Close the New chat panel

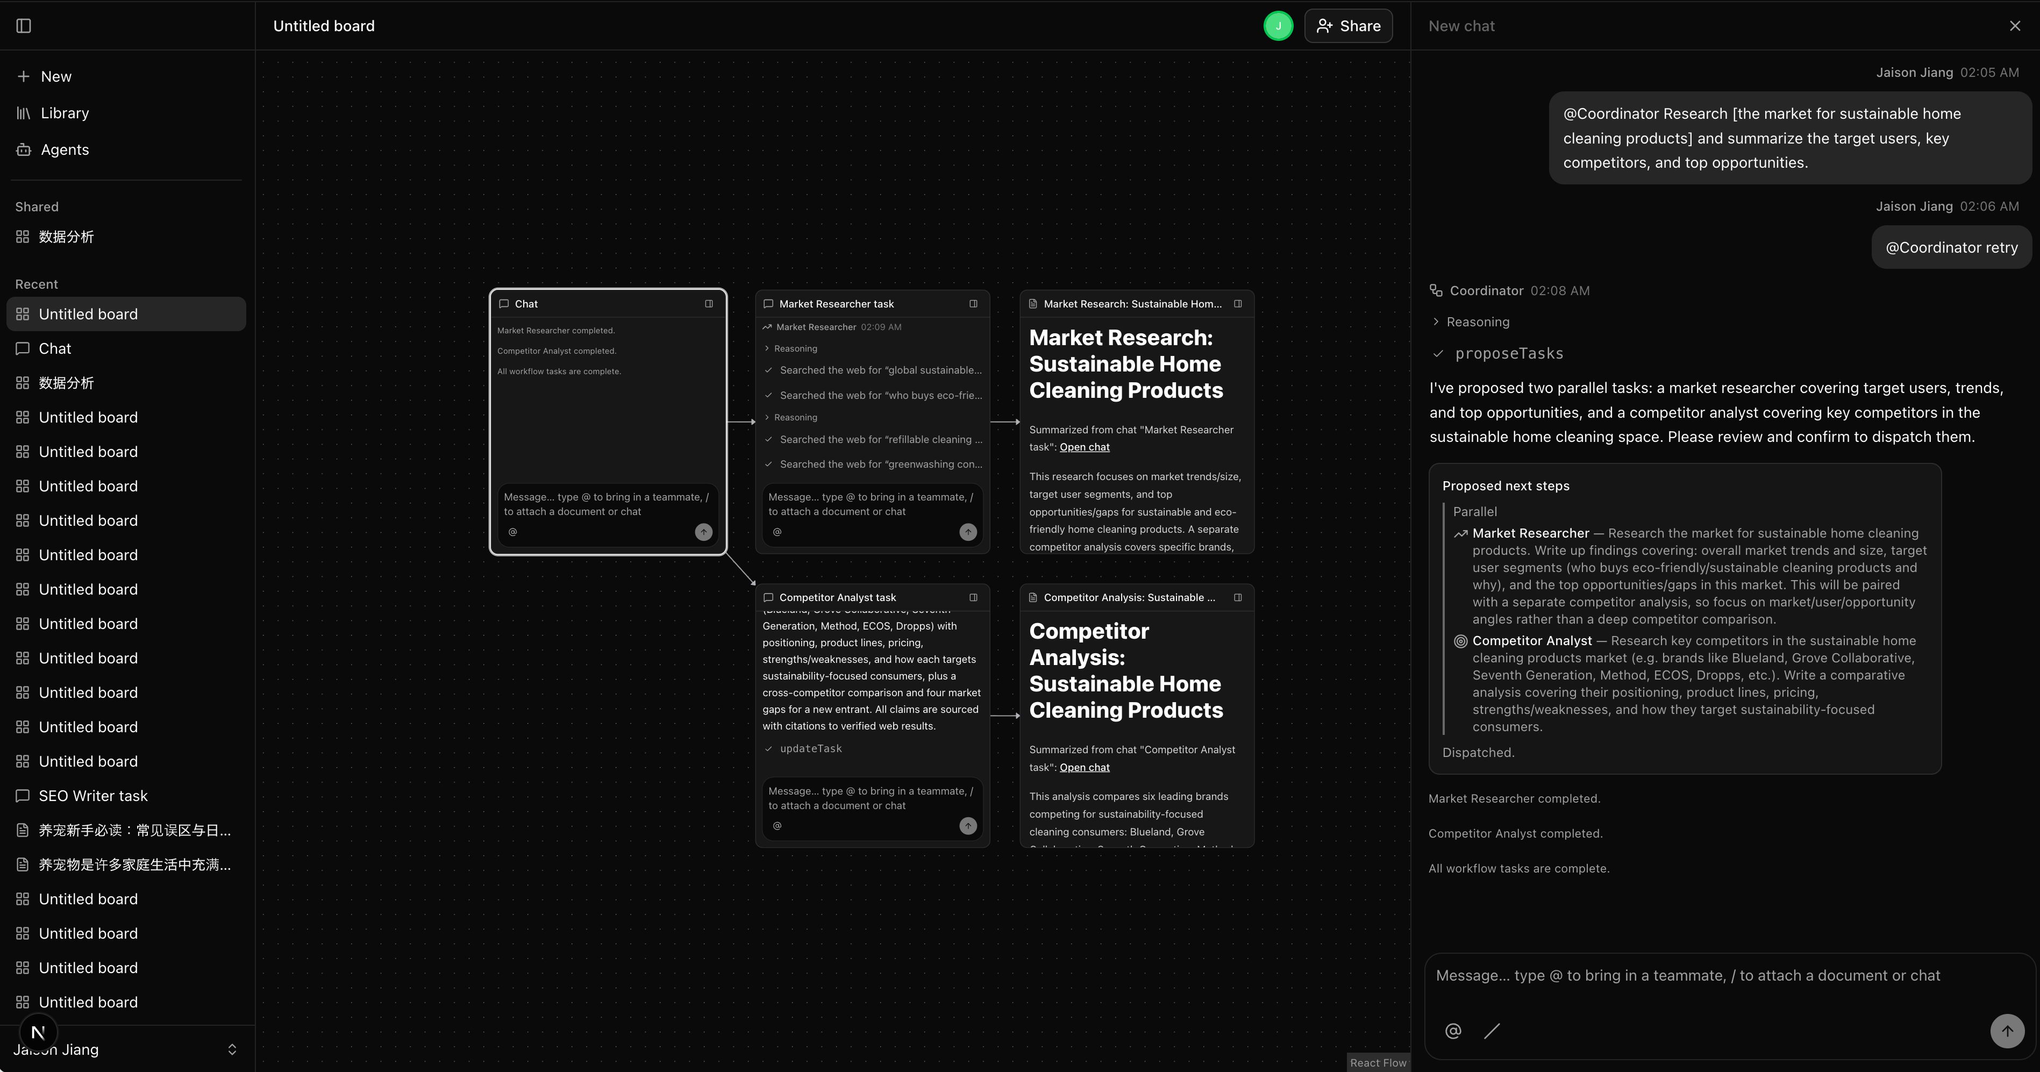click(x=2015, y=26)
